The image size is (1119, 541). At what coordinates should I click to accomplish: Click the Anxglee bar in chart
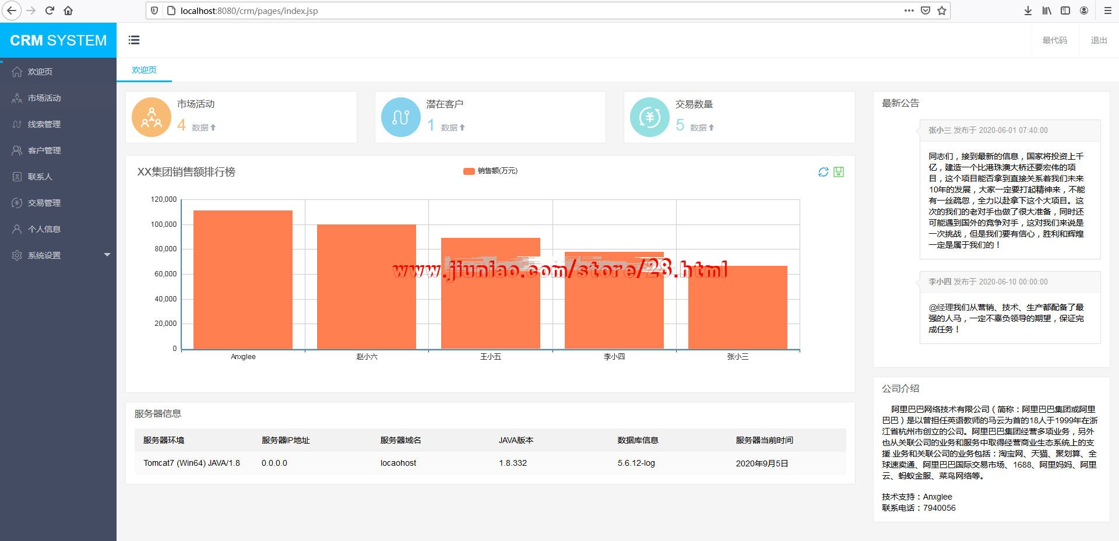243,280
